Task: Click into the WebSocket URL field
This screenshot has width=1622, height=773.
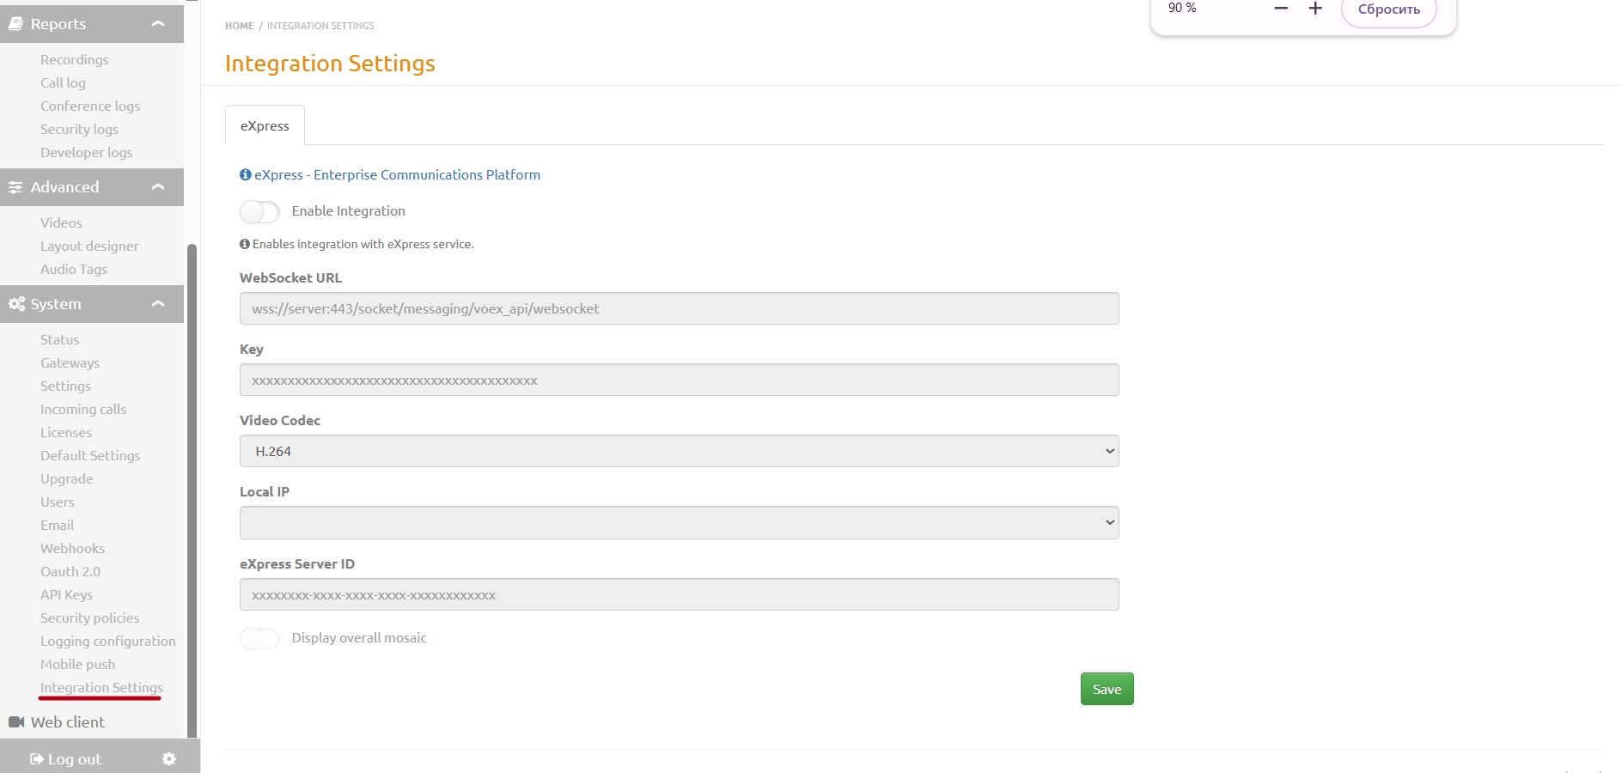Action: [679, 309]
